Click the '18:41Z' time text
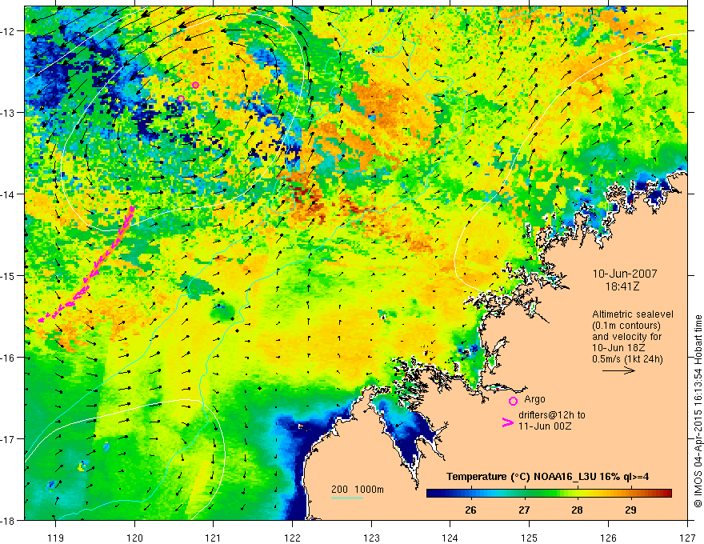The width and height of the screenshot is (704, 544). click(x=622, y=286)
